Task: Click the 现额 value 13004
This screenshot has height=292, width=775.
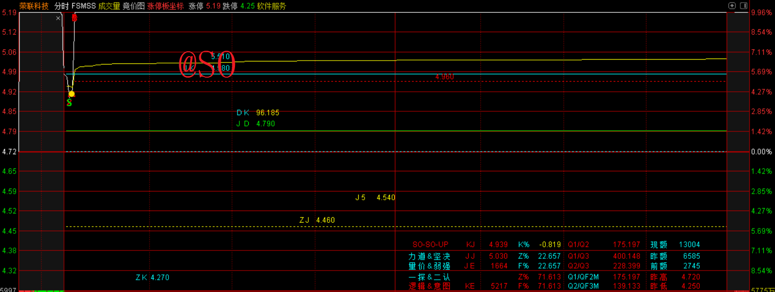Action: point(689,245)
